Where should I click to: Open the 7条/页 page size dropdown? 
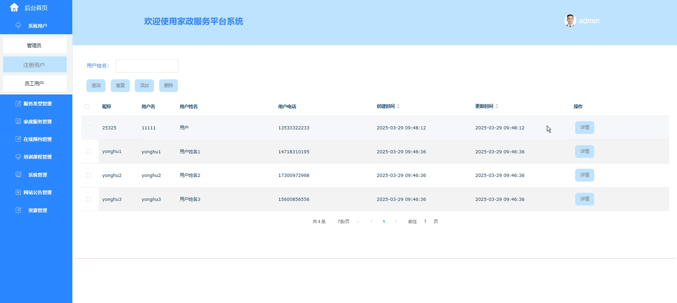348,222
